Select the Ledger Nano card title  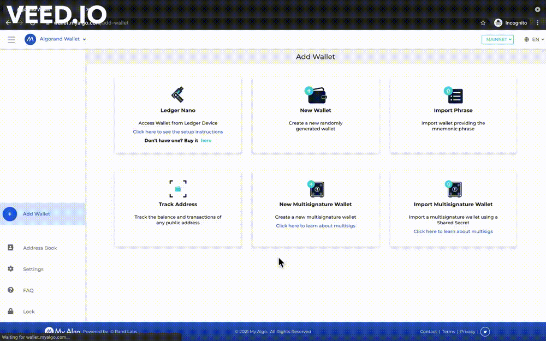177,110
